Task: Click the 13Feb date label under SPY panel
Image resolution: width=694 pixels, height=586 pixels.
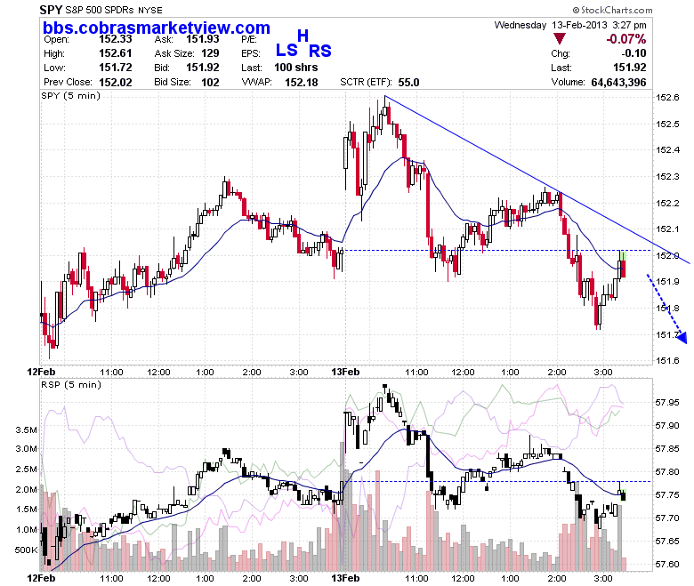Action: pyautogui.click(x=345, y=372)
